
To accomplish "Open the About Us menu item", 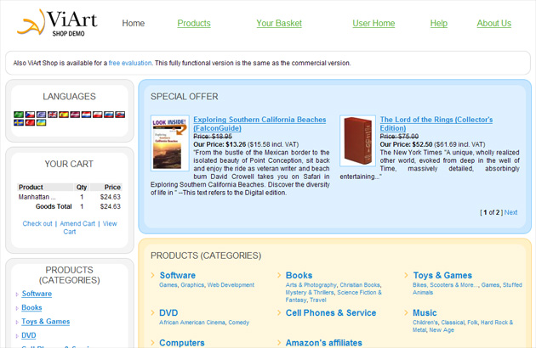I will (x=494, y=23).
